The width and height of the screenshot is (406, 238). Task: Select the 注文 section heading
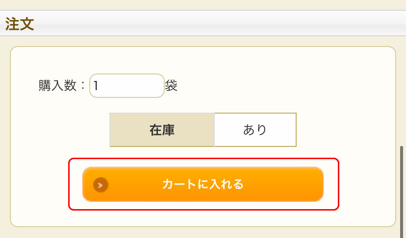coord(20,24)
